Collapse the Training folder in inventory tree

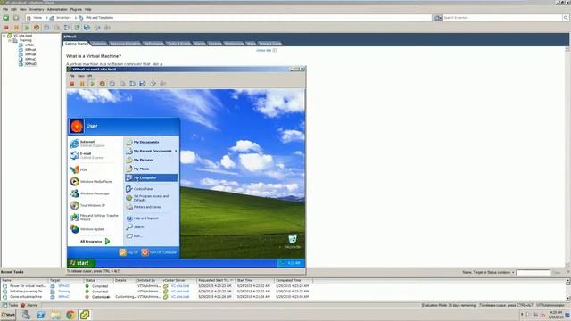[10, 40]
